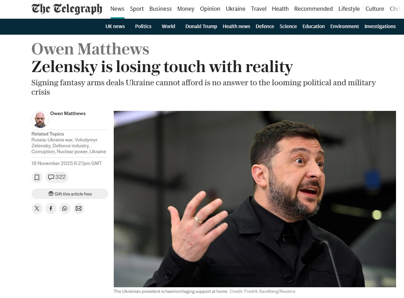
Task: Click the Zelensky article photo
Action: click(x=255, y=199)
